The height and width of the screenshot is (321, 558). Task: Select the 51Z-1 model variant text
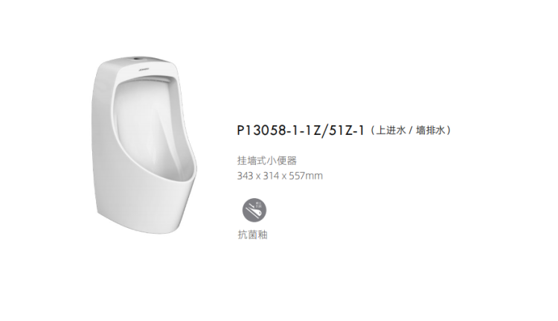click(x=347, y=130)
